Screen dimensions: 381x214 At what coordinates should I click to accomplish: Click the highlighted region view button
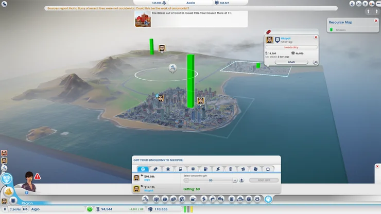point(7,179)
